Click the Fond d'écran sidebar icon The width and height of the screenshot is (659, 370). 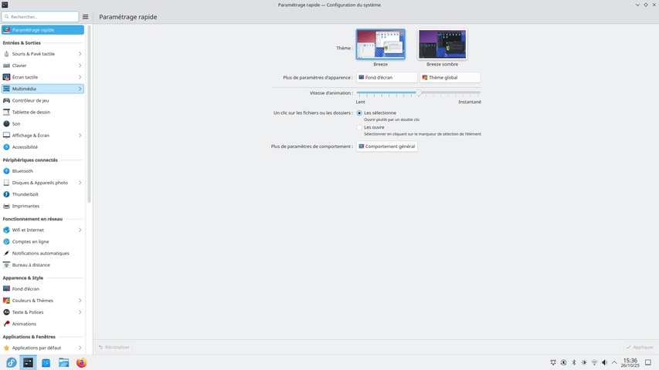point(6,288)
